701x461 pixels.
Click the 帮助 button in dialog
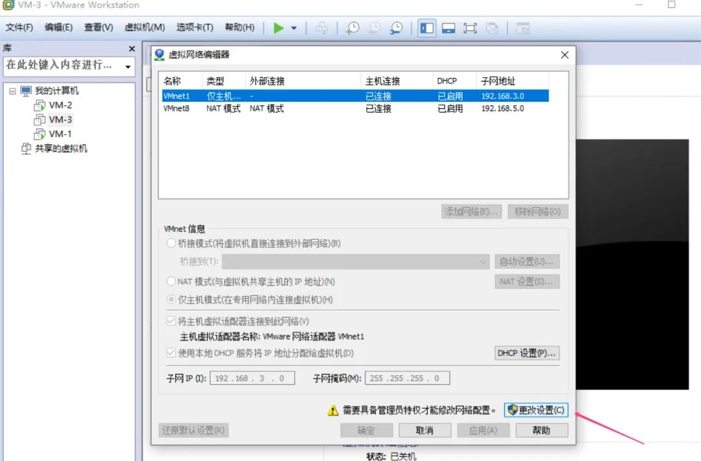(542, 430)
